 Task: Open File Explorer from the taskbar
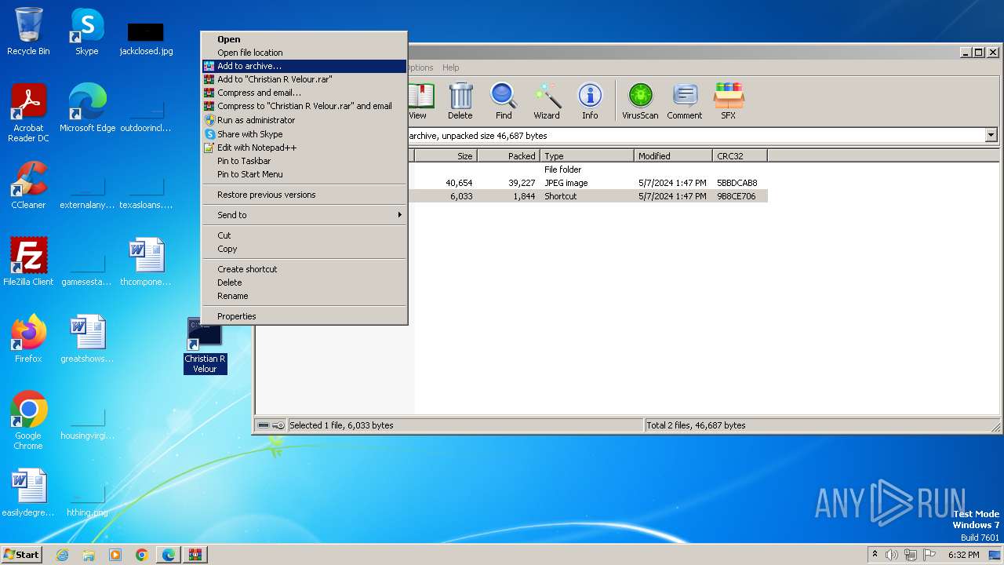[89, 555]
